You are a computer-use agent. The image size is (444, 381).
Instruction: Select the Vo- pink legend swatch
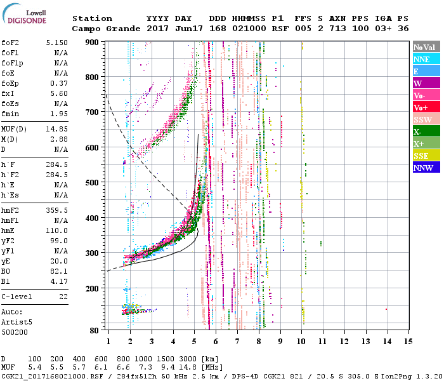click(x=424, y=95)
